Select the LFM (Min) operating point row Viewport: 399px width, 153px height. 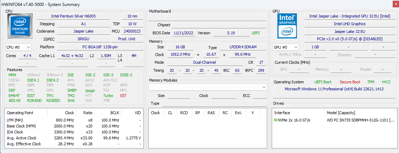[74, 120]
